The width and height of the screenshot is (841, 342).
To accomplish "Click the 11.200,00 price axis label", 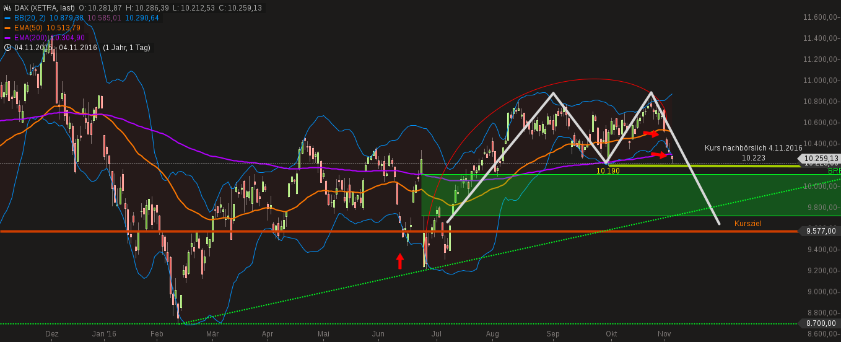I will pos(819,59).
